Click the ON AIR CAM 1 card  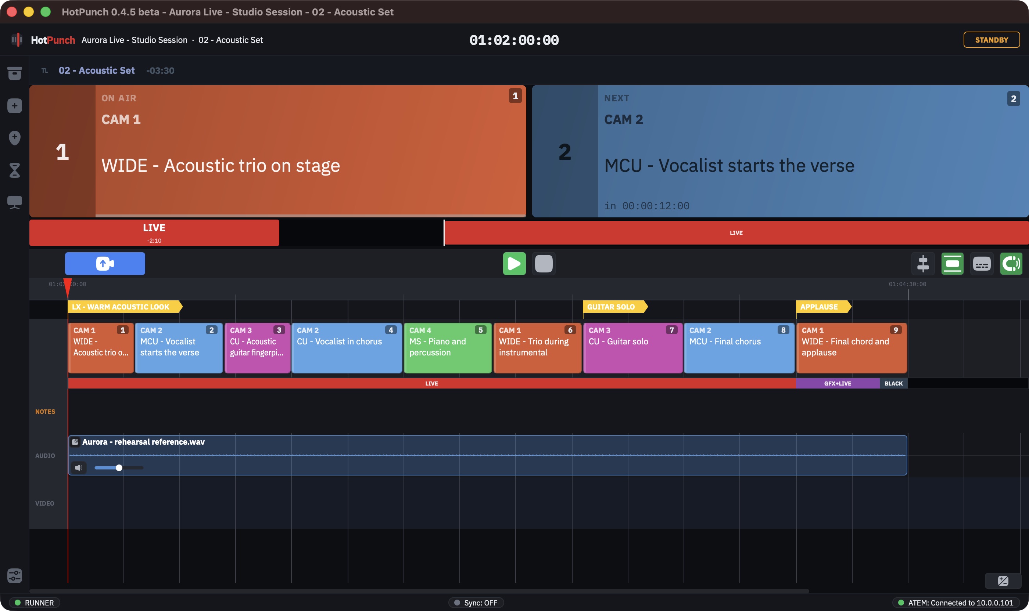tap(278, 151)
